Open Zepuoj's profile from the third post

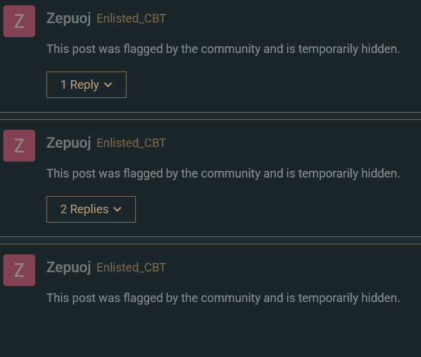tap(68, 268)
